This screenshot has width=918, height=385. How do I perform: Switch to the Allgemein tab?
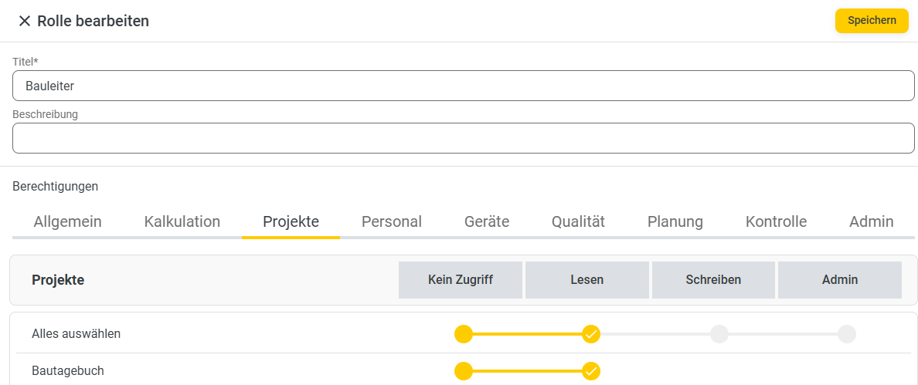(x=68, y=222)
